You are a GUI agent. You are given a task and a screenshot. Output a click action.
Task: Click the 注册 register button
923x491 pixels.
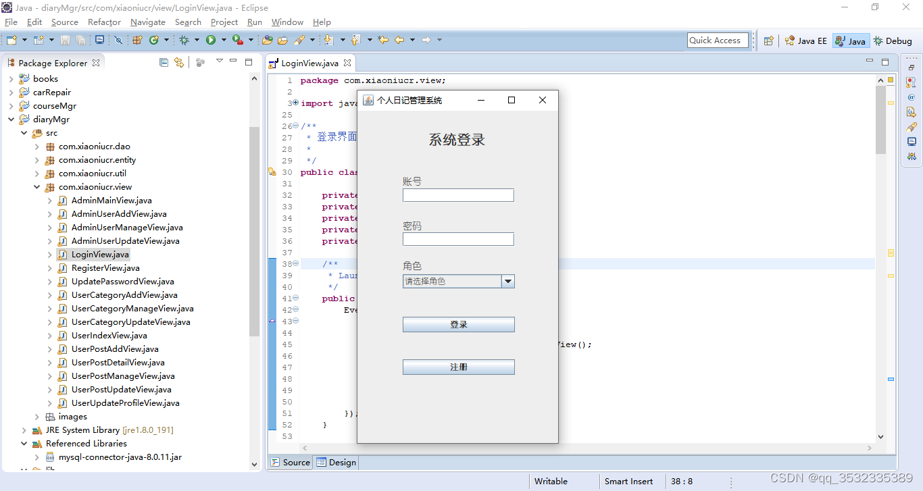point(459,367)
